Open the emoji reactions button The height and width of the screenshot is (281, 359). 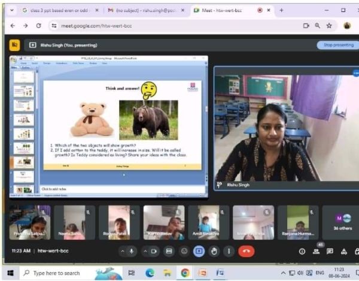184,251
